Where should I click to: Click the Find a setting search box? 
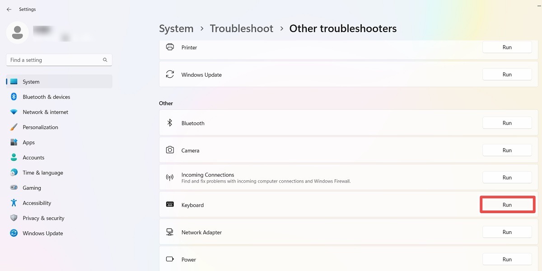click(59, 60)
